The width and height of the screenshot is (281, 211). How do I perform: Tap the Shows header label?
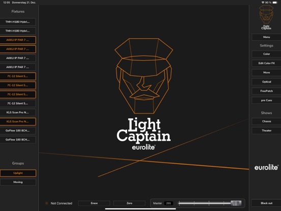[266, 113]
